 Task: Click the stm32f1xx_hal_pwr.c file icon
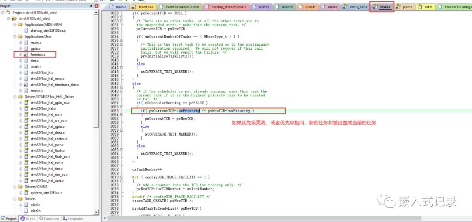click(26, 145)
